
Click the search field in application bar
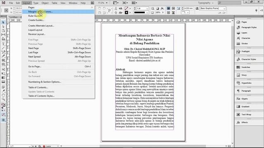(x=229, y=3)
